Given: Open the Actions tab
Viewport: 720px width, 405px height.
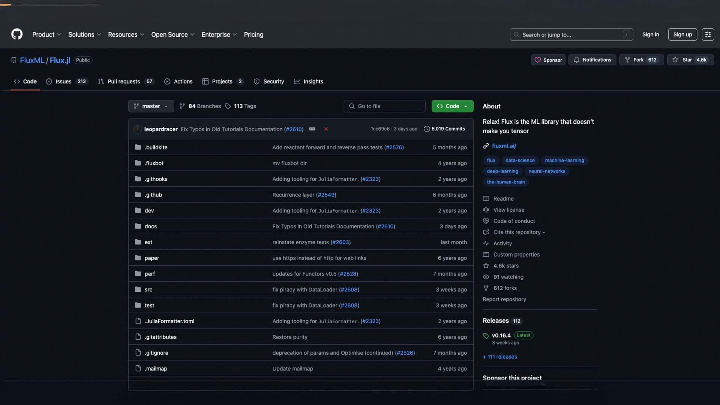Looking at the screenshot, I should click(x=178, y=82).
